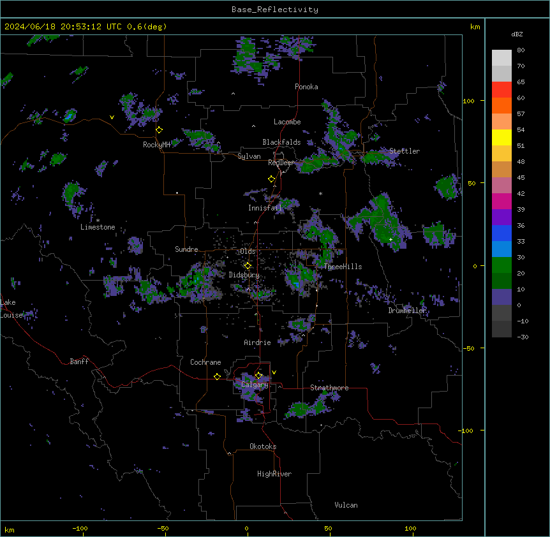This screenshot has height=537, width=550.
Task: Click the yellow diamond marker near RockyMH
Action: [160, 130]
